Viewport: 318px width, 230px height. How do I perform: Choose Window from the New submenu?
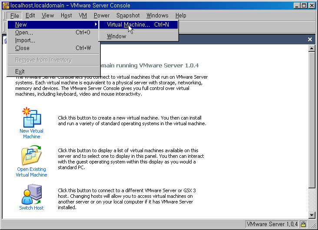tap(116, 37)
